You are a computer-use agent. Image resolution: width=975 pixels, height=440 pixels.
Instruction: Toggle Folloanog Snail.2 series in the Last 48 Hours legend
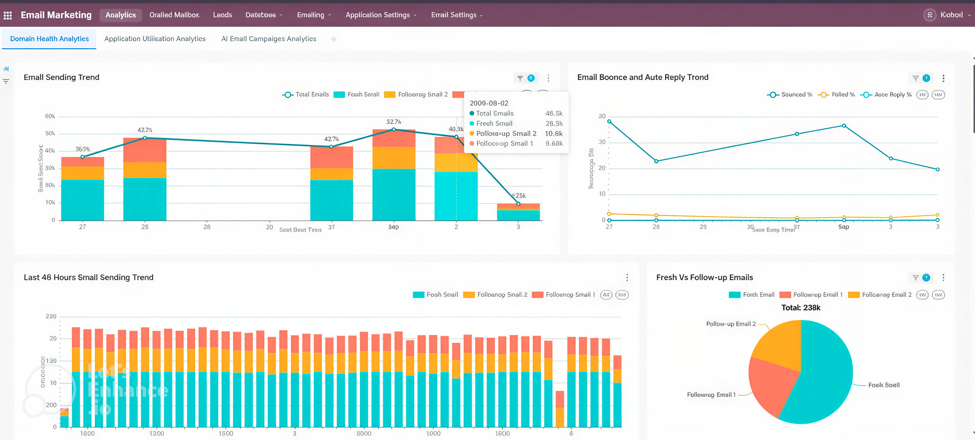coord(495,295)
